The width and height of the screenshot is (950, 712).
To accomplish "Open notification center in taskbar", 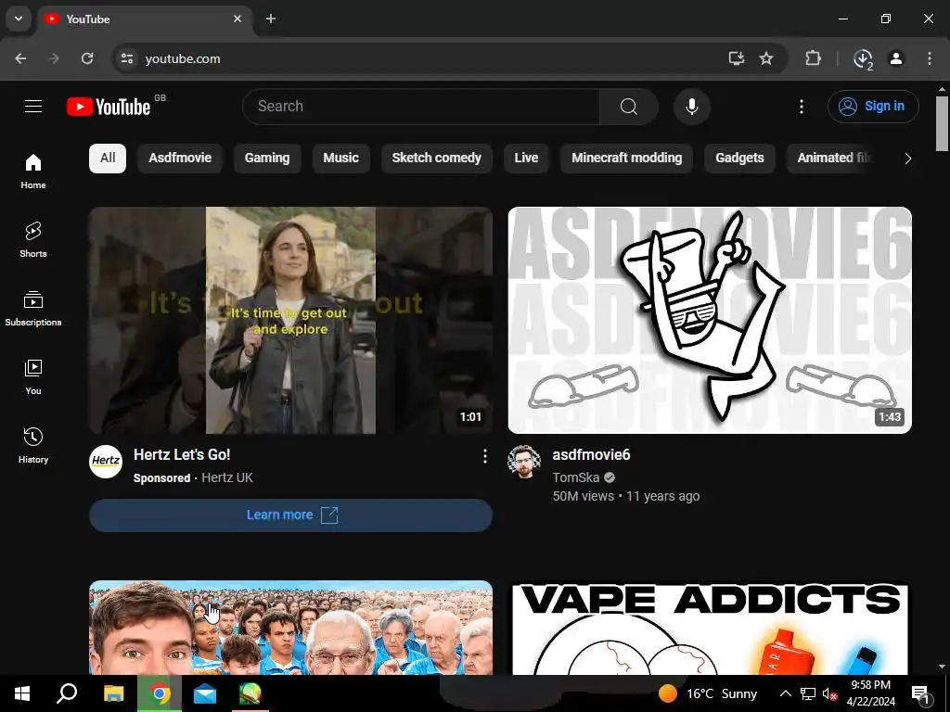I will coord(921,693).
